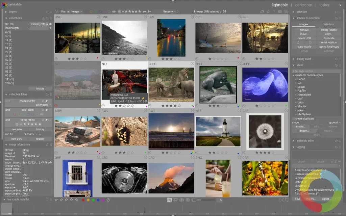This screenshot has width=346, height=216.
Task: Reset the image information module
Action: 47,145
